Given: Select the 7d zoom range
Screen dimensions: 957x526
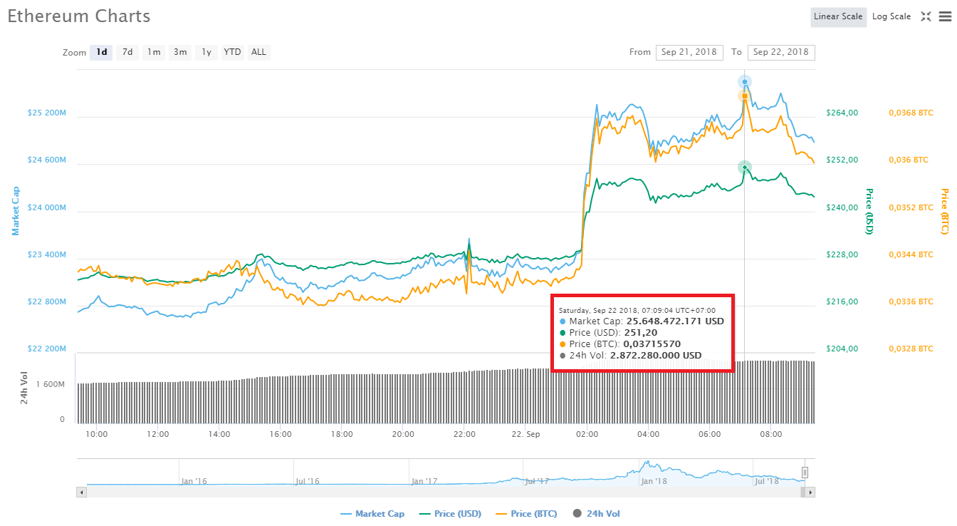Looking at the screenshot, I should pos(127,52).
